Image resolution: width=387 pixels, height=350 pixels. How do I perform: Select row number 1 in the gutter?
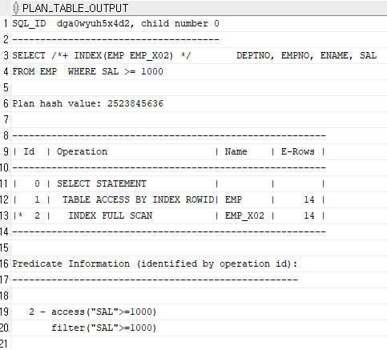pyautogui.click(x=6, y=24)
